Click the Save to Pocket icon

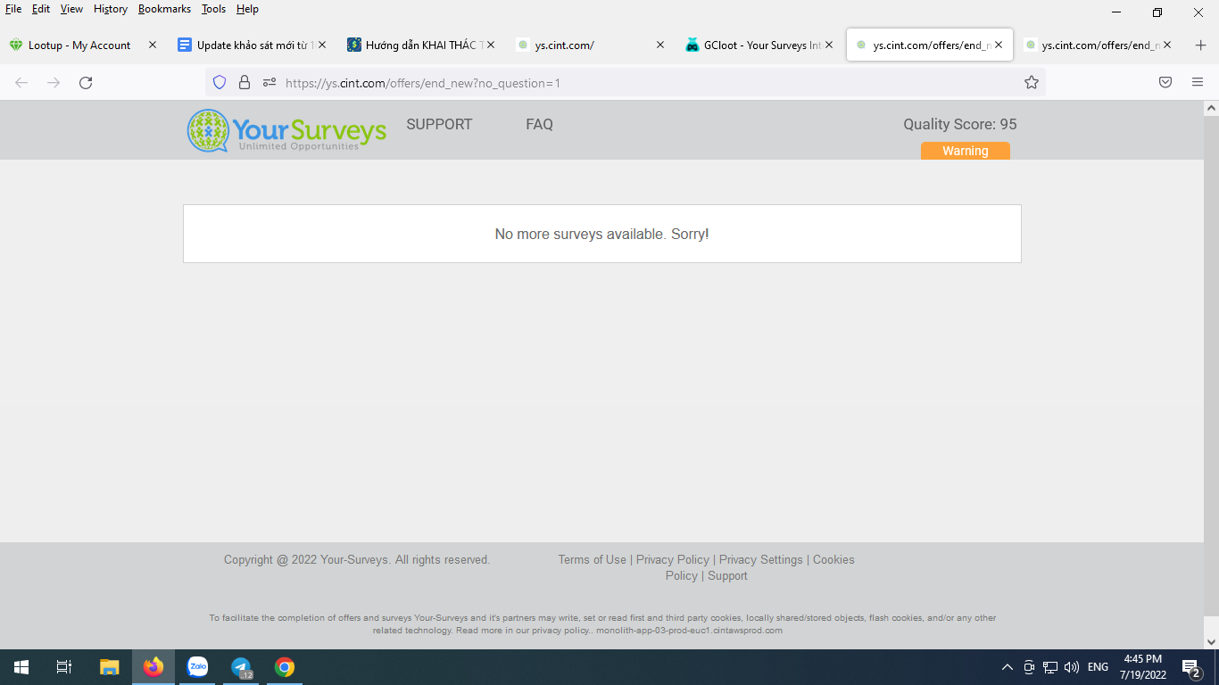click(x=1165, y=83)
